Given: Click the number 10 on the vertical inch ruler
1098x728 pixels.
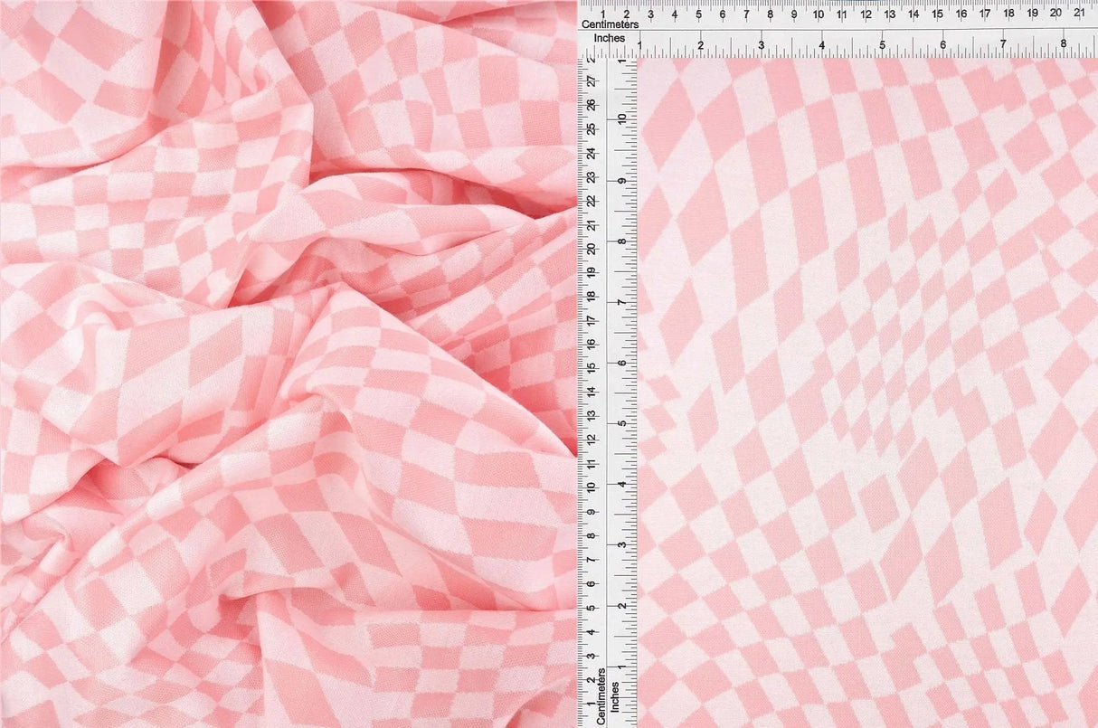Looking at the screenshot, I should (622, 118).
